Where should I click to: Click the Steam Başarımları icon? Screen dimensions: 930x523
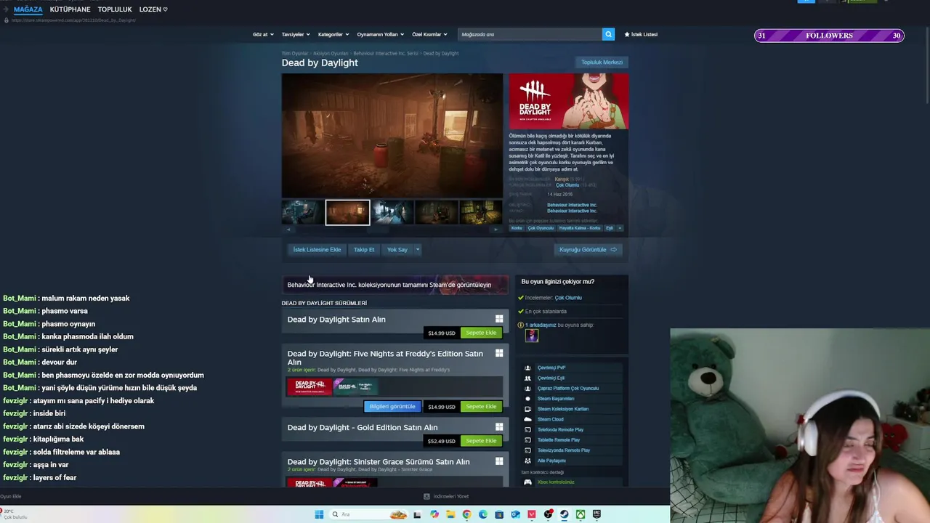527,399
